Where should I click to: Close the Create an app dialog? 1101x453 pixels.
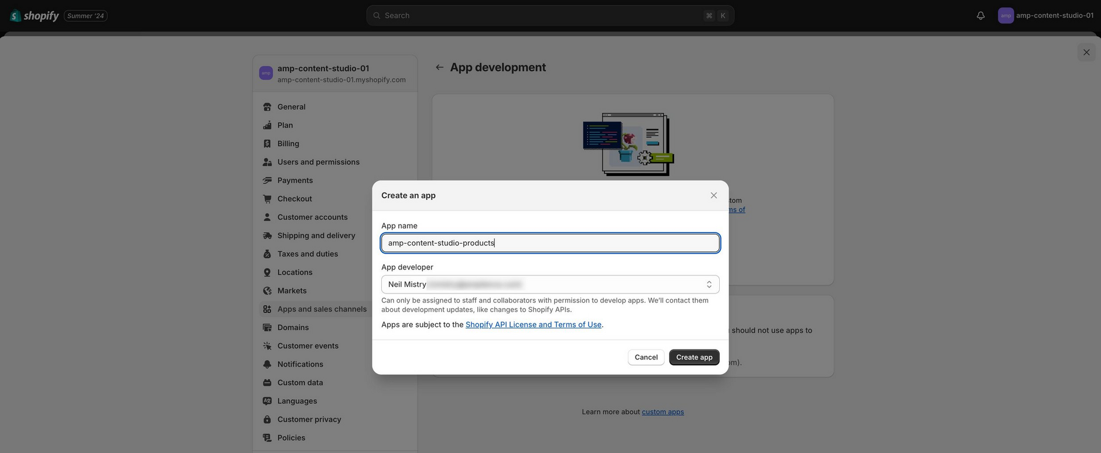[x=713, y=195]
